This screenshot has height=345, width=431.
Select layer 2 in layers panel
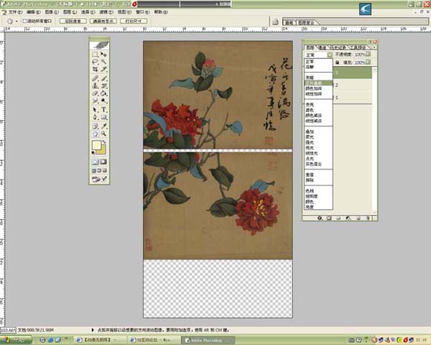tap(353, 86)
